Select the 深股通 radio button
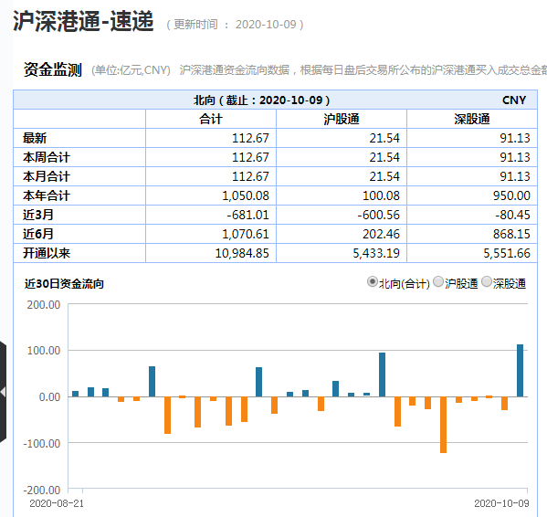 (x=487, y=281)
